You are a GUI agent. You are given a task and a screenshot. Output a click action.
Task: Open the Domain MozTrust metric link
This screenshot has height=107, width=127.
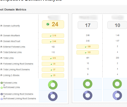click(x=12, y=41)
